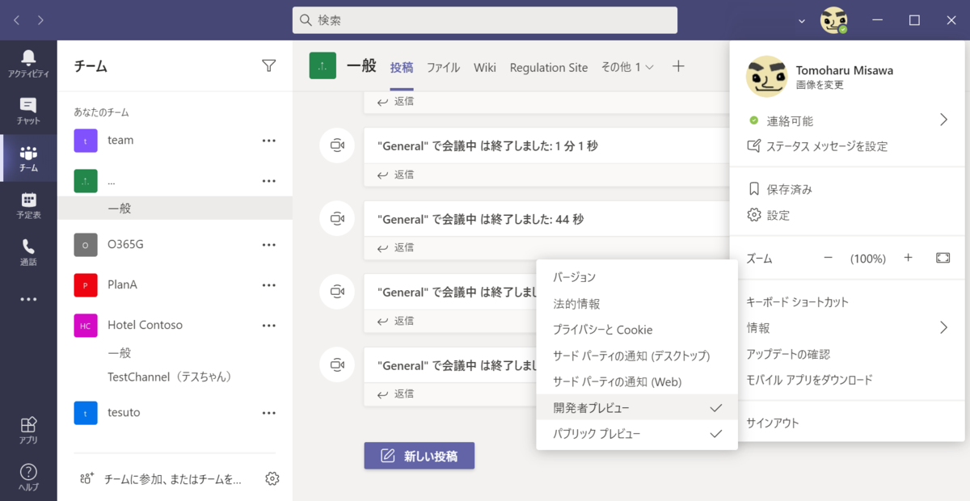Open the Calendar (予定表) sidebar icon
Screen dimensions: 970x501
pos(28,205)
